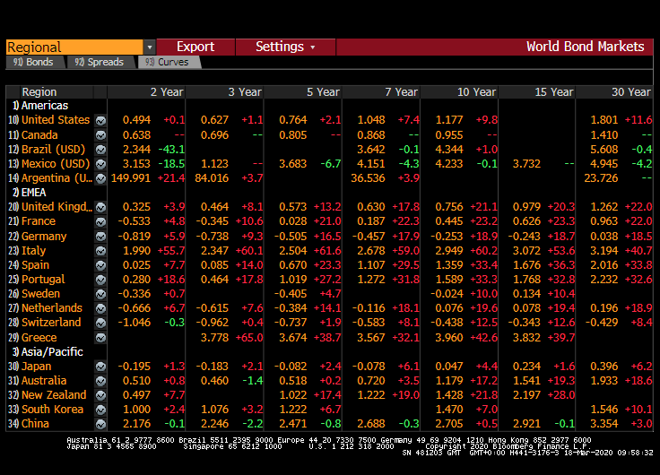The width and height of the screenshot is (660, 475).
Task: Open the chart icon for Australia
Action: (x=100, y=381)
